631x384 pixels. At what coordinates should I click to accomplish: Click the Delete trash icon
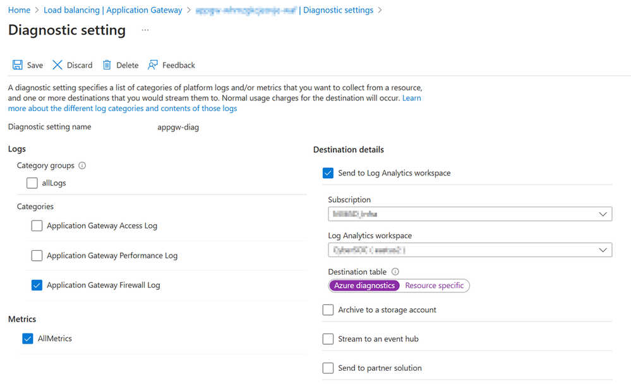107,65
